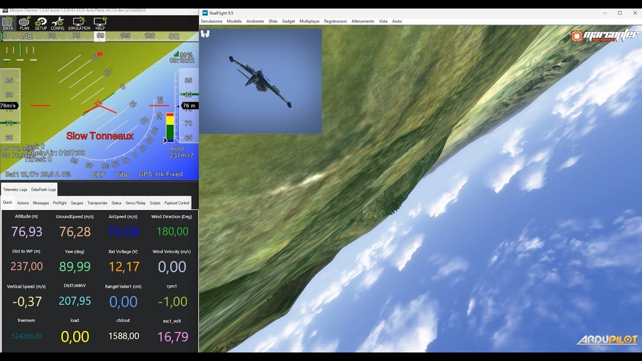Click the Wind Direction value 180,00
The image size is (642, 361).
[173, 232]
